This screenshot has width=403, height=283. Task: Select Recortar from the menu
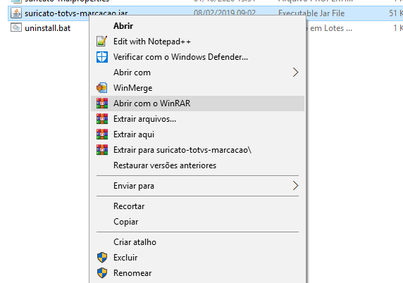(129, 206)
